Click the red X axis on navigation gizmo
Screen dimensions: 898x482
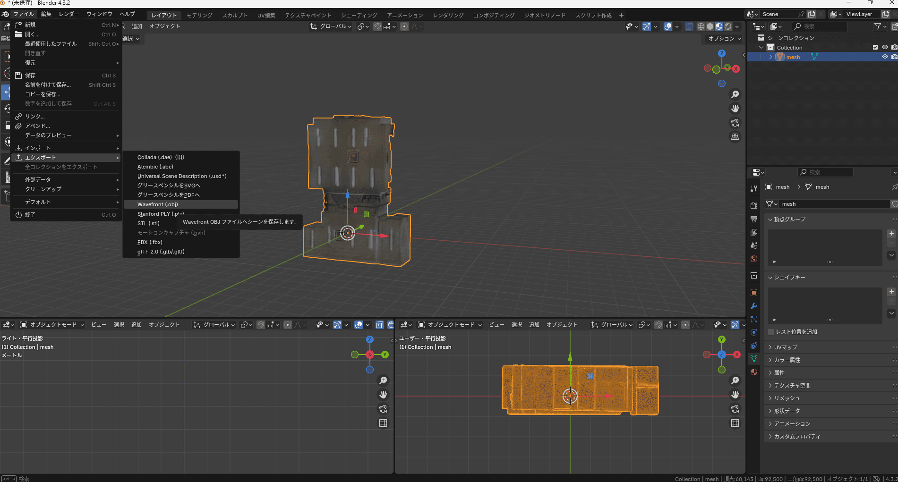click(736, 69)
